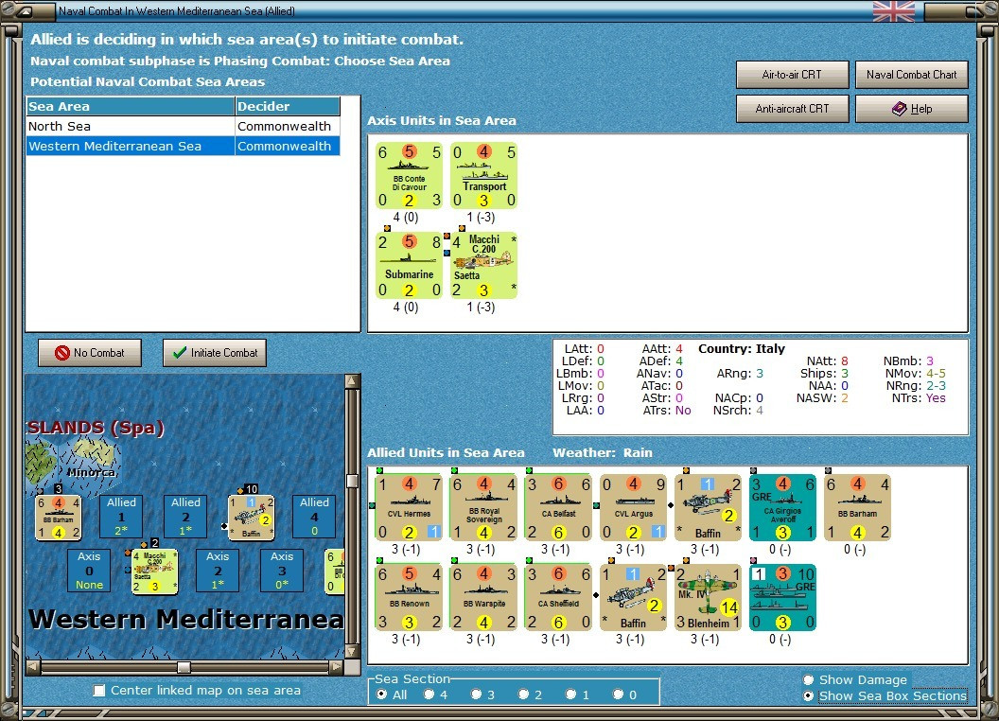Select the BB Conte Di Cavour unit counter
Image resolution: width=999 pixels, height=721 pixels.
coord(409,176)
